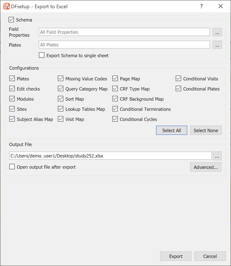Toggle the Edit checks checkbox
The height and width of the screenshot is (266, 231).
pos(12,89)
